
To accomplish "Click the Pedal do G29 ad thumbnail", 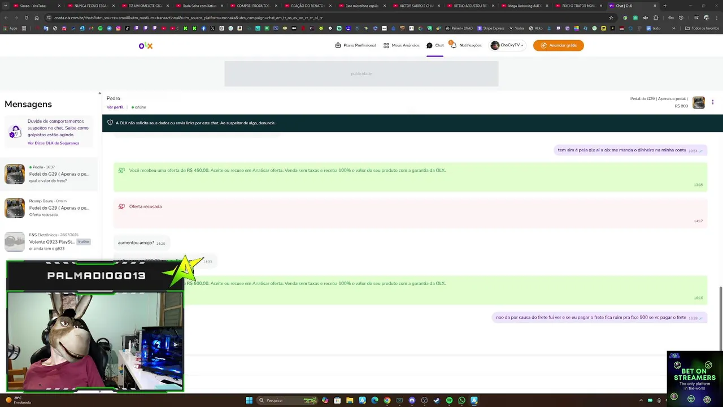I will [x=699, y=102].
